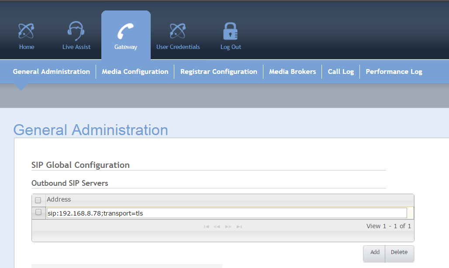Click the 'View 1 - 1 of 1' text
This screenshot has width=449, height=268.
click(x=389, y=226)
